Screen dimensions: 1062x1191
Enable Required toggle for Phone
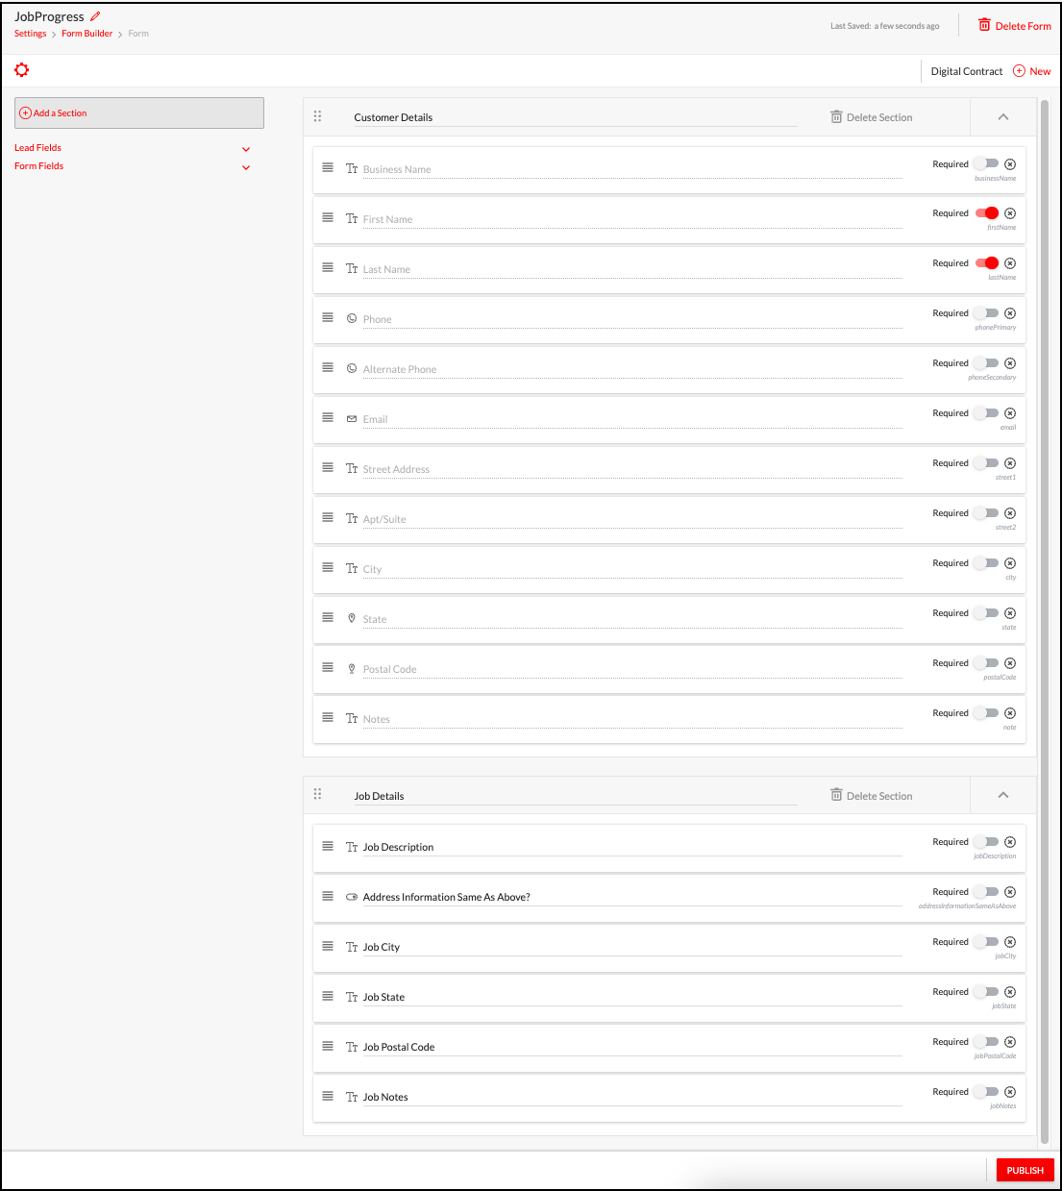click(987, 313)
